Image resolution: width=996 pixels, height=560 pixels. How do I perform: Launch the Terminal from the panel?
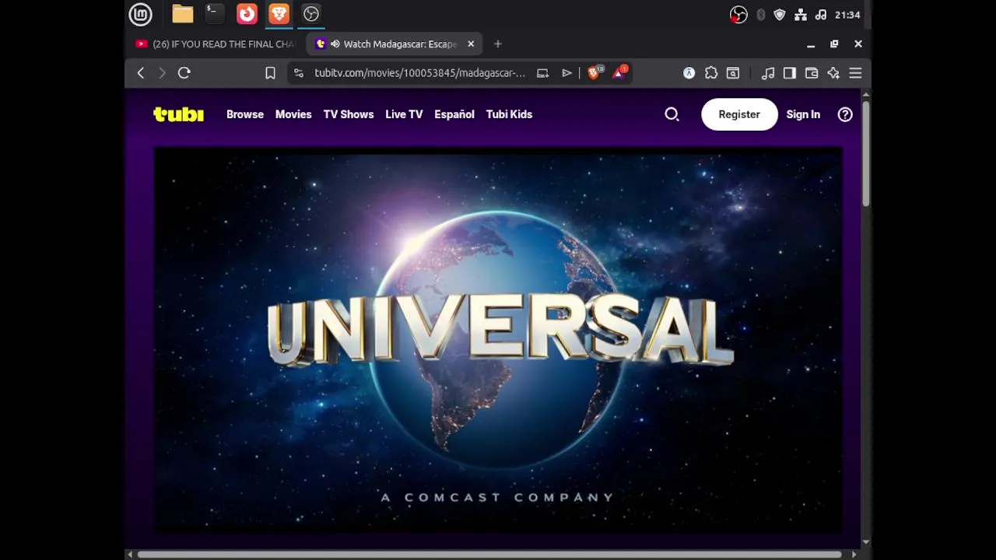[x=215, y=14]
